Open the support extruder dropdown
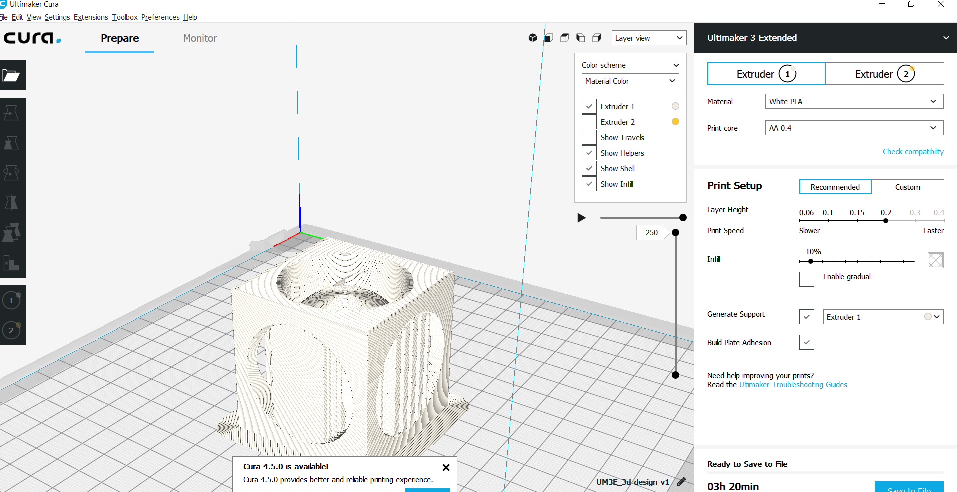957x492 pixels. 883,317
